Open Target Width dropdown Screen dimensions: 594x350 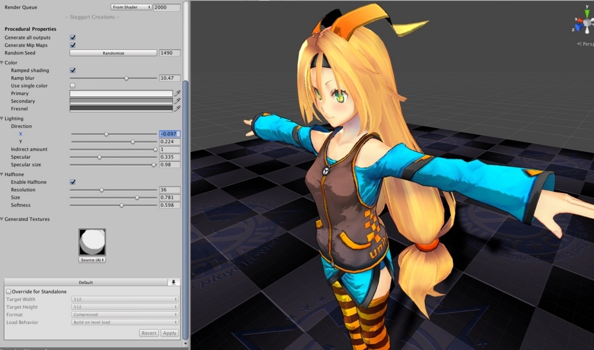click(125, 299)
